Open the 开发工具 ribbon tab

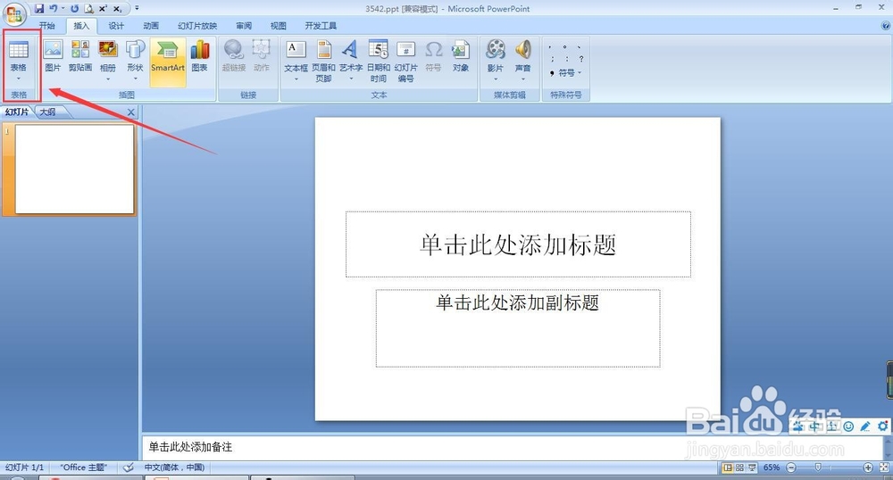coord(321,26)
